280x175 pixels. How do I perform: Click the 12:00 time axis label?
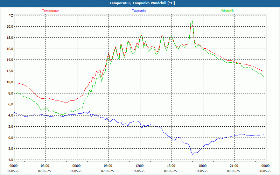pos(139,166)
